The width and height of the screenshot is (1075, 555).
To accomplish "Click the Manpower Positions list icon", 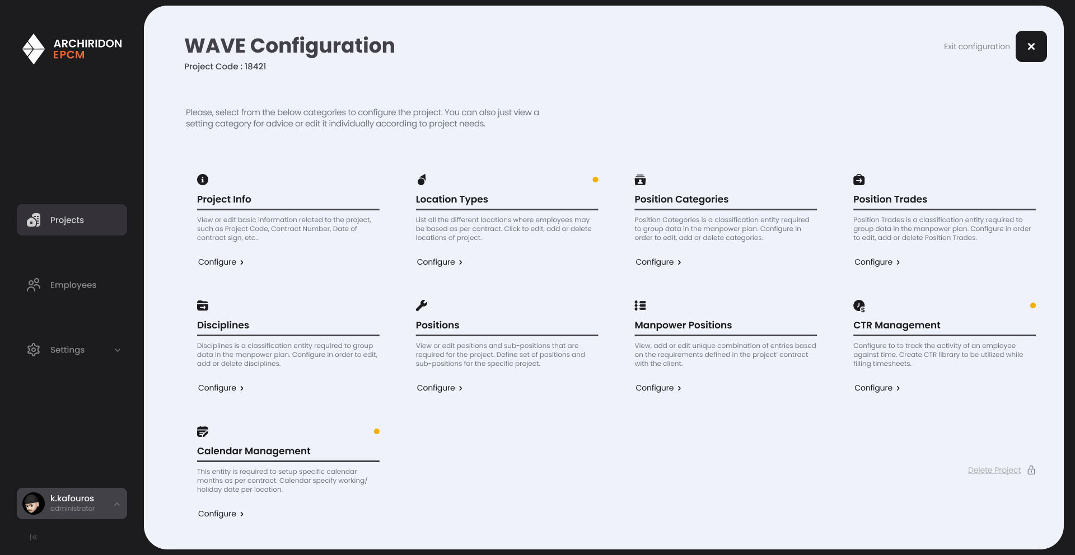I will click(x=640, y=305).
